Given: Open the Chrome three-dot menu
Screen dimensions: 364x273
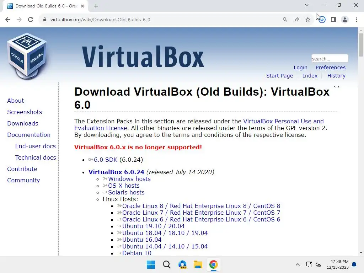Looking at the screenshot, I should (356, 20).
